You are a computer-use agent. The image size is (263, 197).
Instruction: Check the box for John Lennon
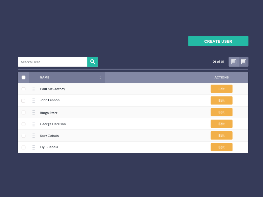tap(23, 101)
